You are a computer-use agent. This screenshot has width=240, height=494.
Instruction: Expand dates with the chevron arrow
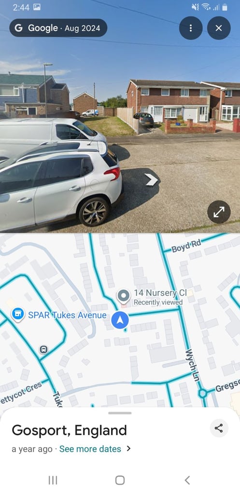(x=128, y=449)
